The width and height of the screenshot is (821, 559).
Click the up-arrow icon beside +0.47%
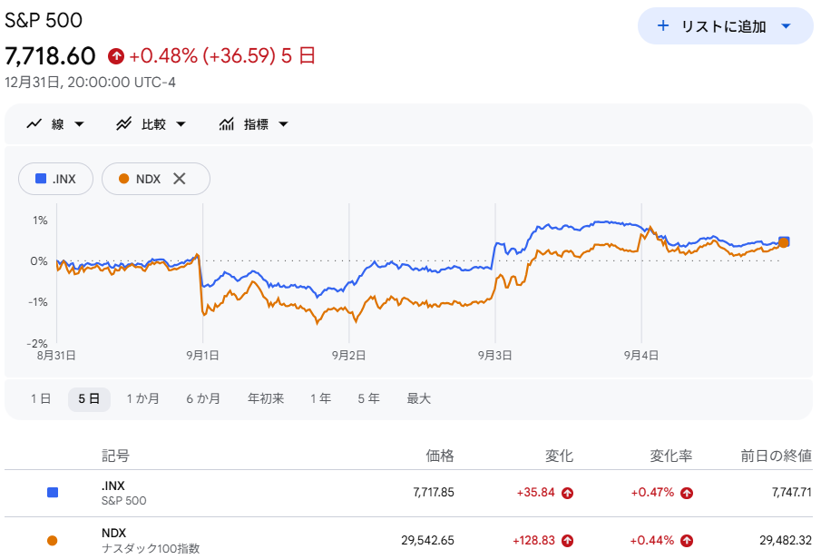[x=687, y=493]
